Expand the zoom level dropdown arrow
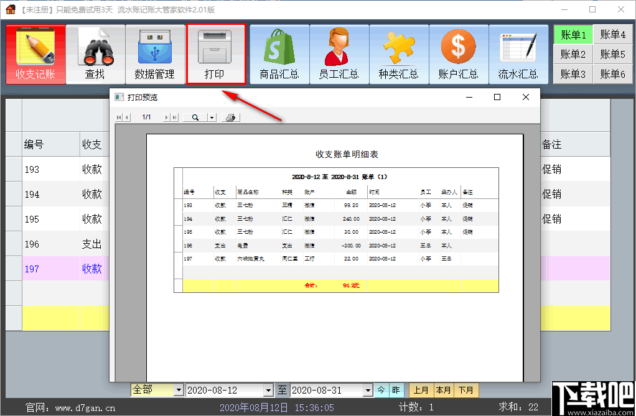 click(212, 118)
